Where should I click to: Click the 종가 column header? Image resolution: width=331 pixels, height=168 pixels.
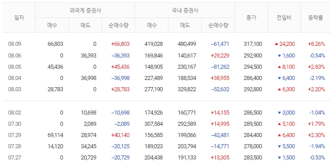tap(251, 18)
